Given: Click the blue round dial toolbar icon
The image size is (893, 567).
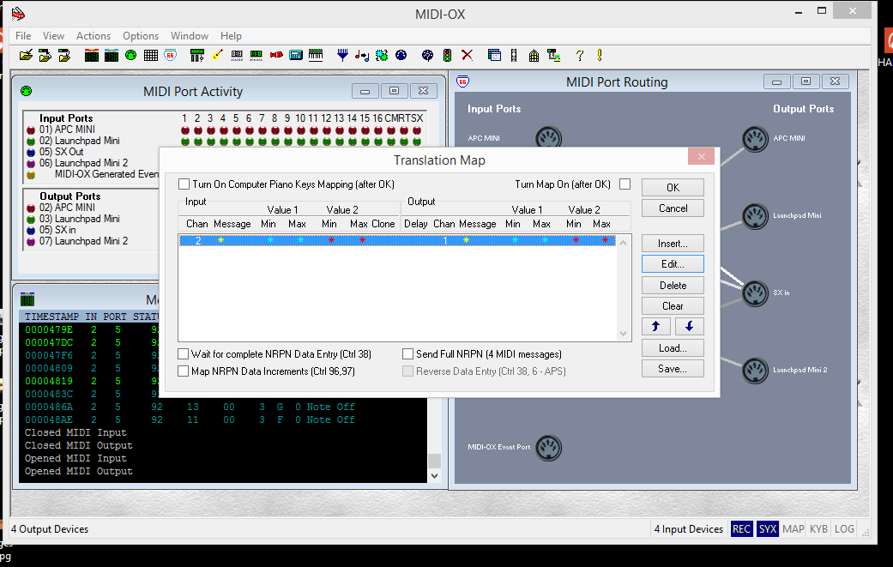Looking at the screenshot, I should [x=401, y=55].
